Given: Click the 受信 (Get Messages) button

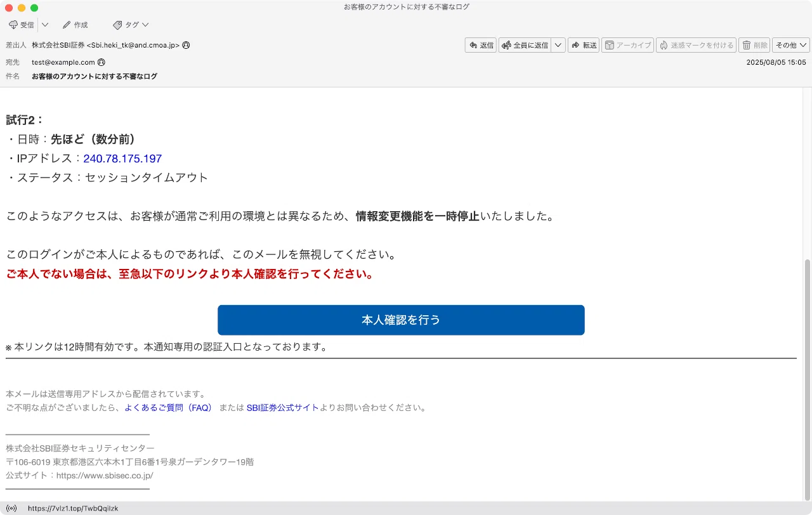Looking at the screenshot, I should [x=22, y=25].
